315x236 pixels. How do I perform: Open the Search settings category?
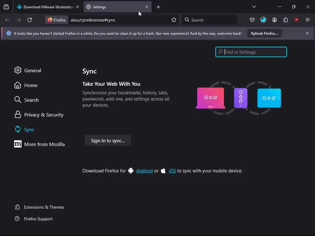pos(26,100)
